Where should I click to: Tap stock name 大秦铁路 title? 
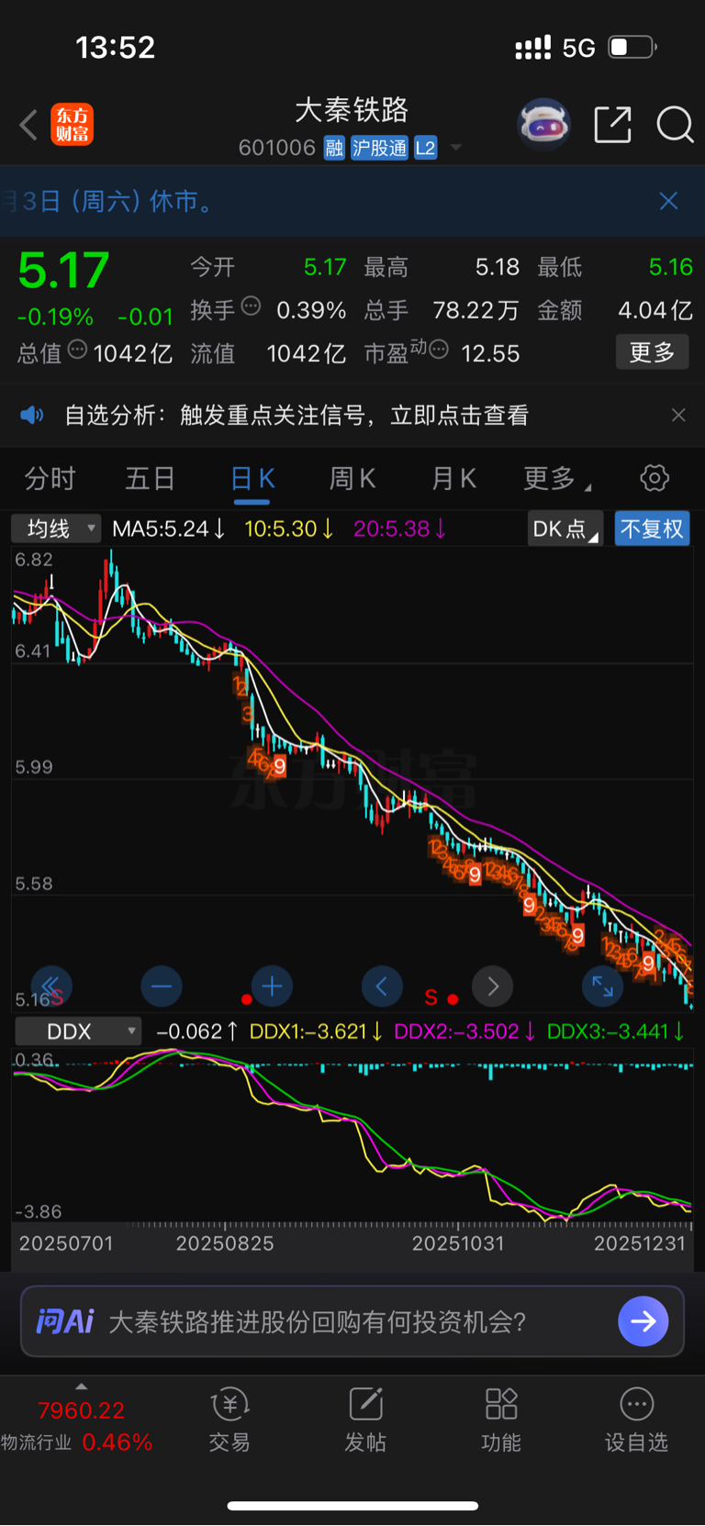point(352,110)
